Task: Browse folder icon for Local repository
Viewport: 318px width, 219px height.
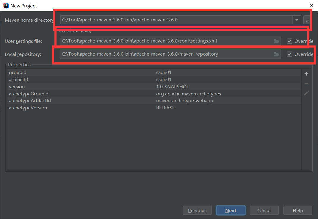Action: (276, 54)
